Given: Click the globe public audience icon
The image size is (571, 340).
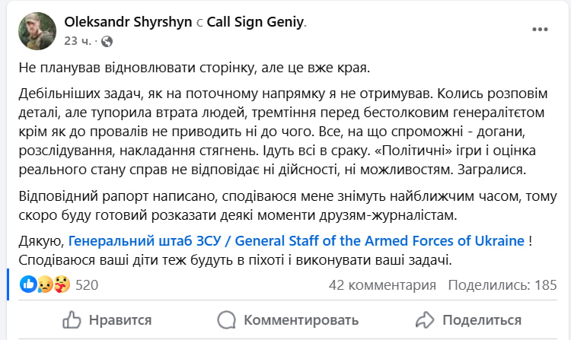Looking at the screenshot, I should (106, 41).
